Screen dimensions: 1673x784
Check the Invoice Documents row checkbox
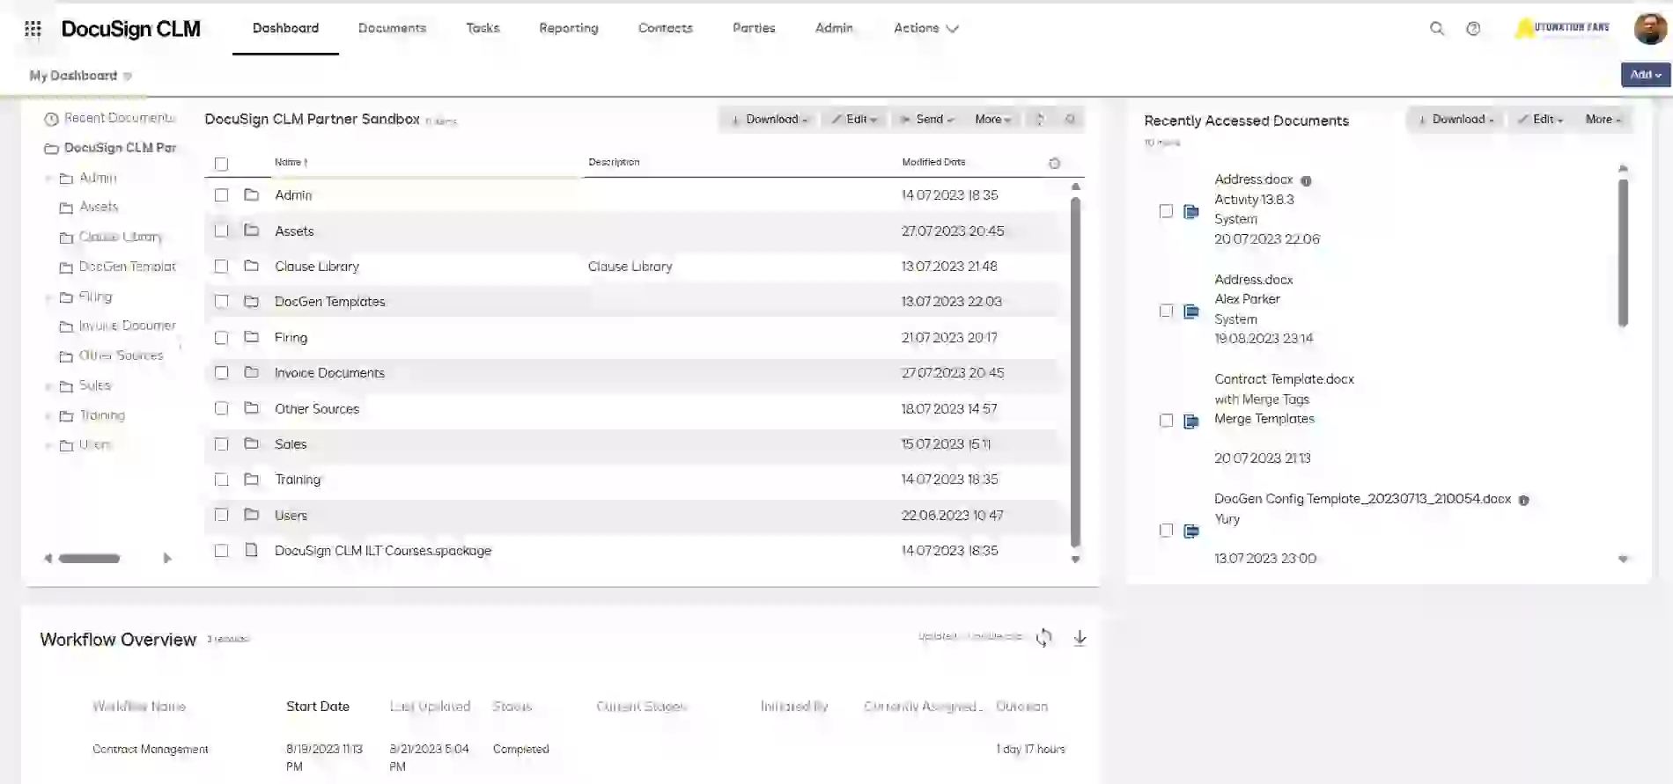[221, 373]
